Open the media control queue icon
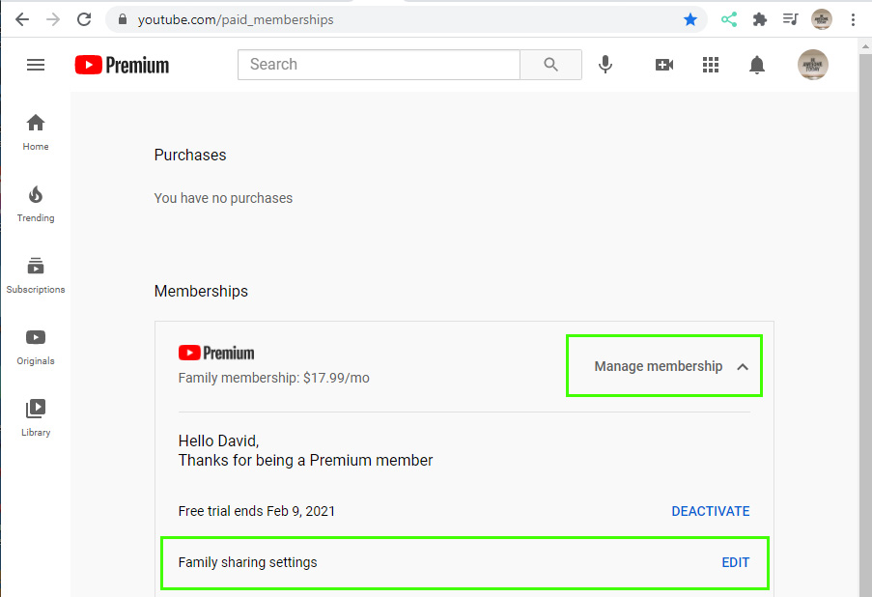 [x=790, y=20]
